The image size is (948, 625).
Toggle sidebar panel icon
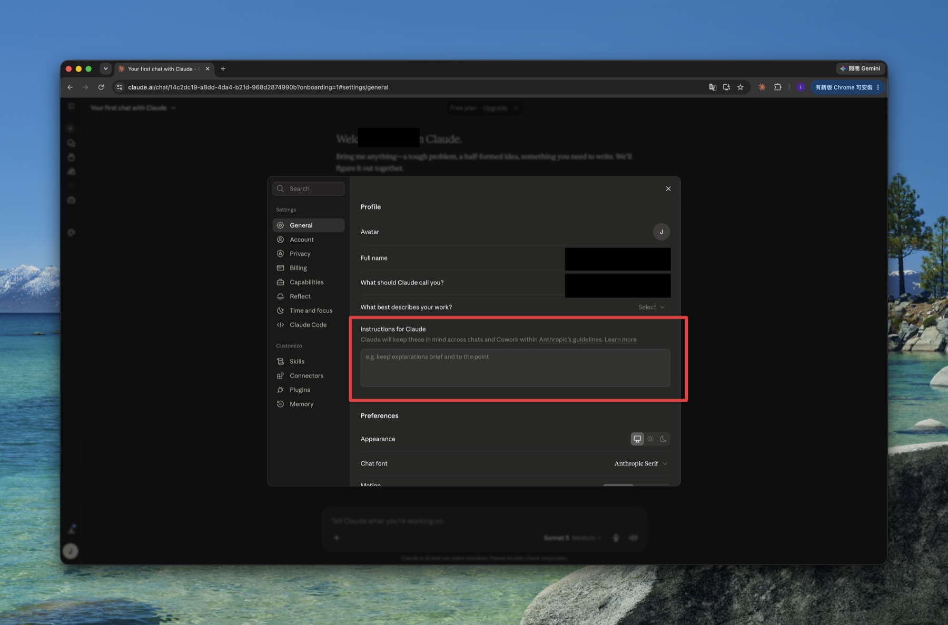point(72,106)
